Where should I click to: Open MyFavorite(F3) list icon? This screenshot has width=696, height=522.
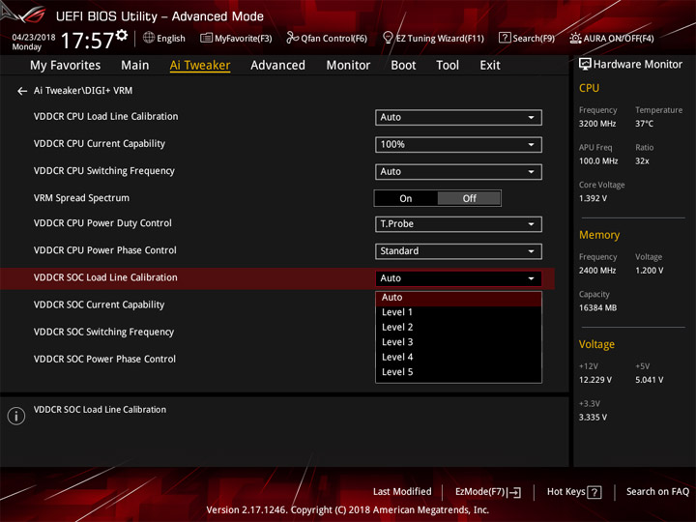[206, 38]
